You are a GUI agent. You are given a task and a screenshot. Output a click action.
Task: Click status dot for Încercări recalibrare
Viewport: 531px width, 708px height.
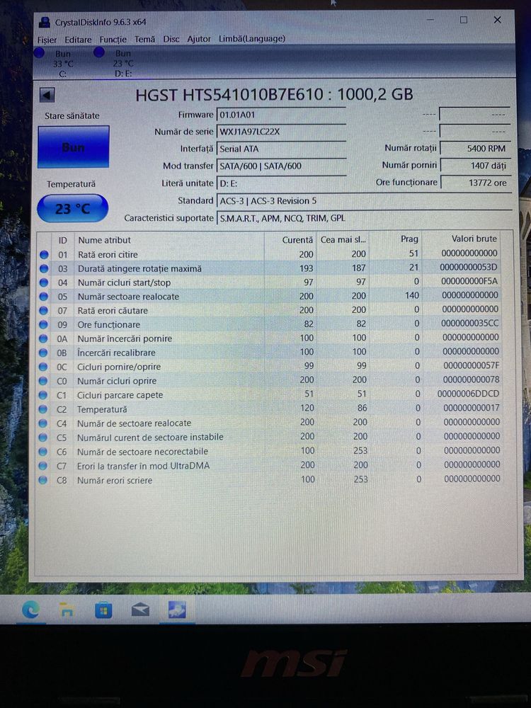(43, 353)
